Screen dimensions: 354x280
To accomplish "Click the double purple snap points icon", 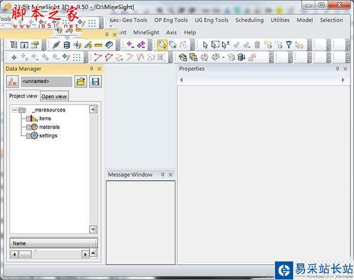I will pyautogui.click(x=141, y=44).
